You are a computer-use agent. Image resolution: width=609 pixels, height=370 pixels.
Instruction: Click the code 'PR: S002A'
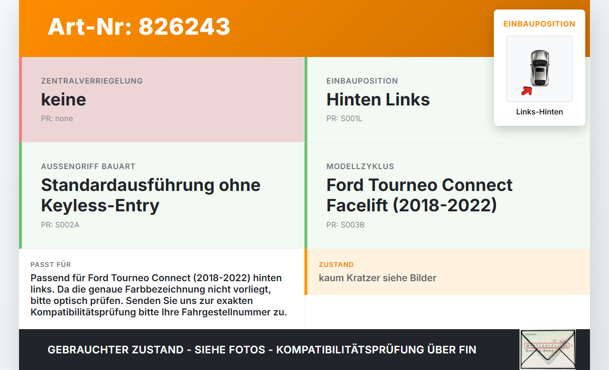pos(60,225)
